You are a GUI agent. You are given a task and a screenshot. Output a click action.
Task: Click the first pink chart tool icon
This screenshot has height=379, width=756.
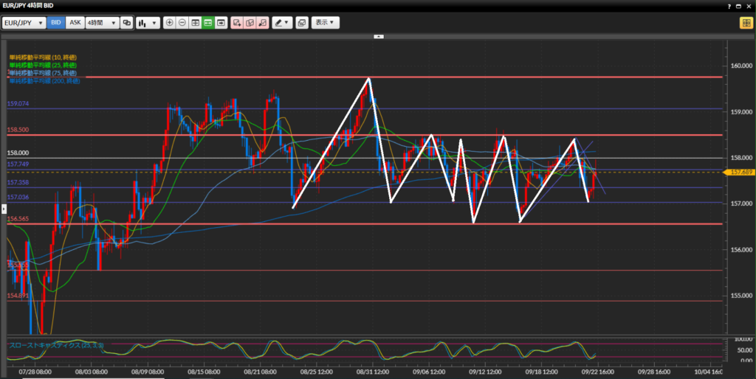[x=237, y=23]
